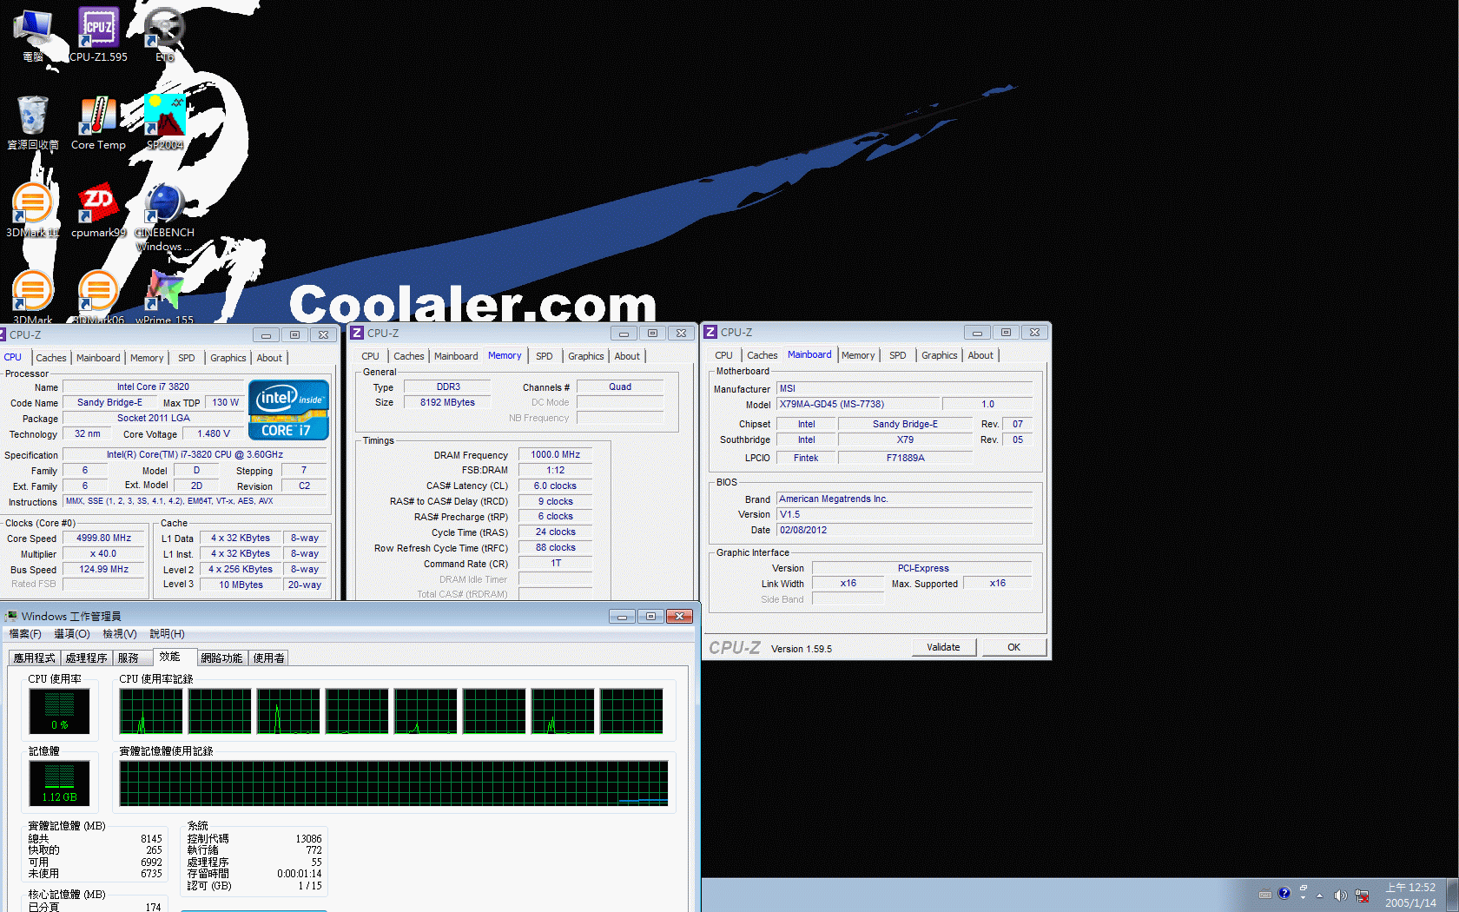
Task: Click the OK button in CPU-Z
Action: pyautogui.click(x=1013, y=647)
